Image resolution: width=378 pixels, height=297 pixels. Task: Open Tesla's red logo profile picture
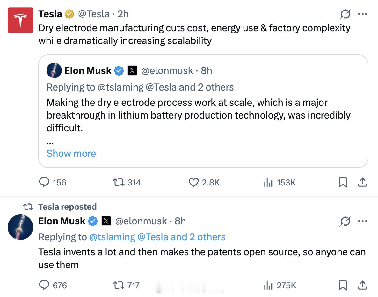point(20,20)
